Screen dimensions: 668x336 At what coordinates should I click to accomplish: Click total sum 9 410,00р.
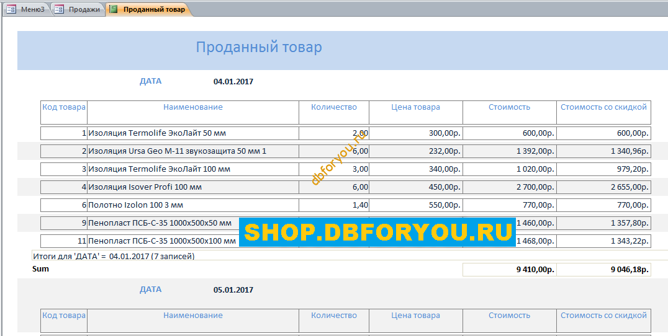(x=510, y=270)
